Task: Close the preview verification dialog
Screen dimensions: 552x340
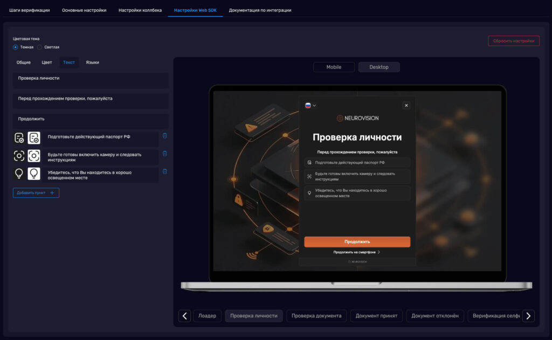Action: (x=406, y=105)
